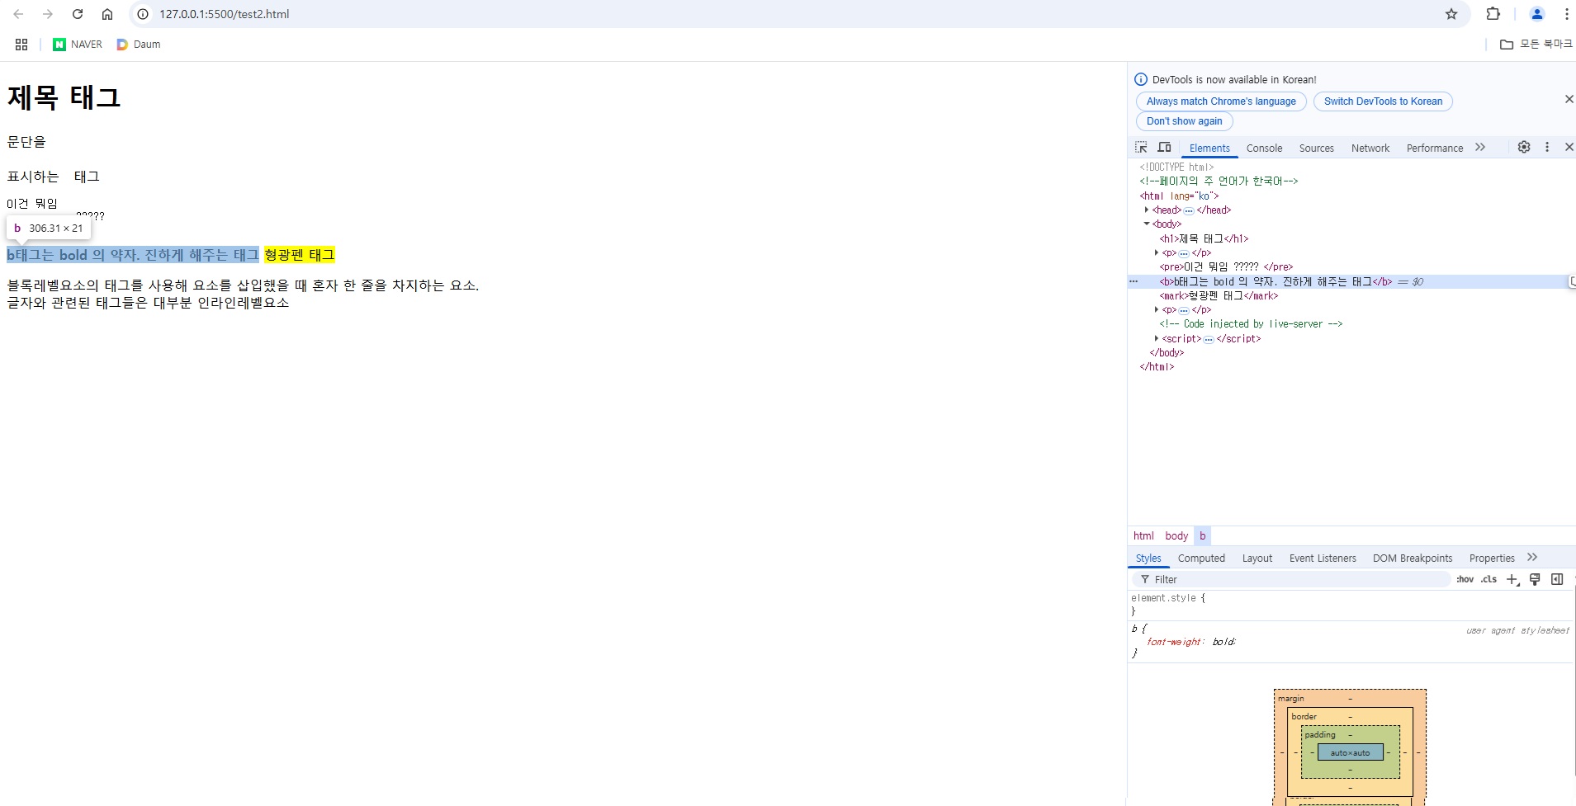This screenshot has width=1576, height=806.
Task: Open the browser home page
Action: click(x=107, y=14)
